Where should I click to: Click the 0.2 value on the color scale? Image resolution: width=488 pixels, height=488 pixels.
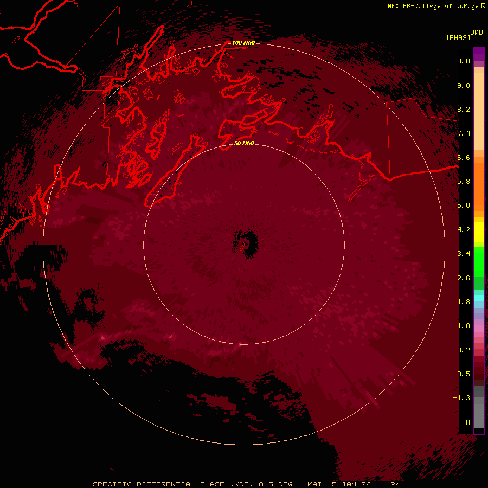tap(464, 350)
